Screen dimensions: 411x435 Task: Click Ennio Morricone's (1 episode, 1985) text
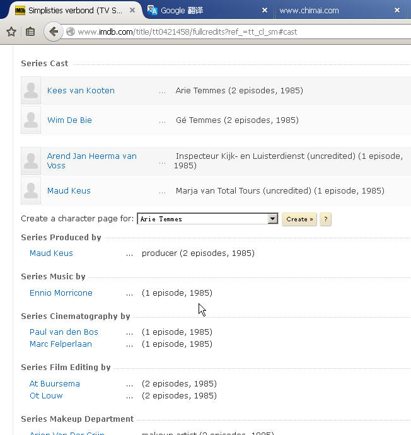pos(177,293)
